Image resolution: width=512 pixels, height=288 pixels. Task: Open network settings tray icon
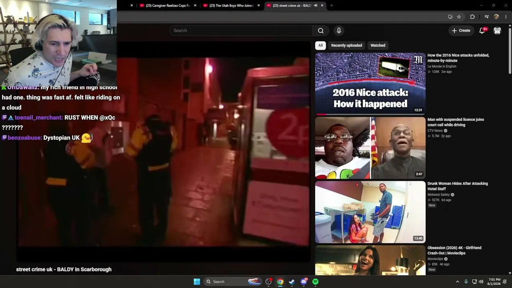tap(474, 282)
